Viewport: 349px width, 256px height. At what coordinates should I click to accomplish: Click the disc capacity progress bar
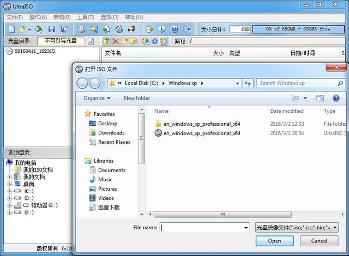298,29
